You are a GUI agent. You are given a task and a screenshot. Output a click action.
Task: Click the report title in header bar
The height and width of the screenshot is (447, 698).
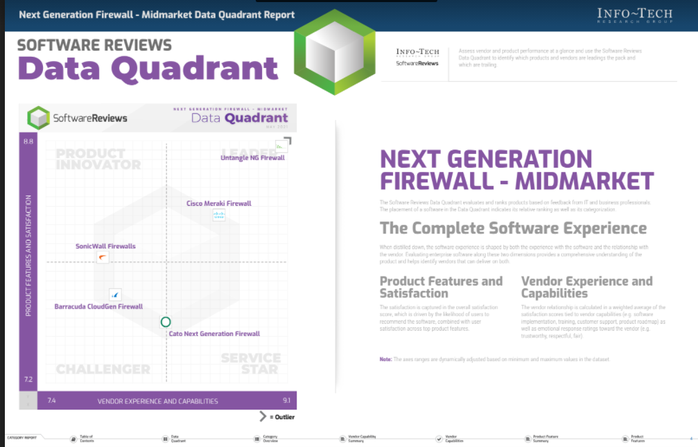point(157,15)
